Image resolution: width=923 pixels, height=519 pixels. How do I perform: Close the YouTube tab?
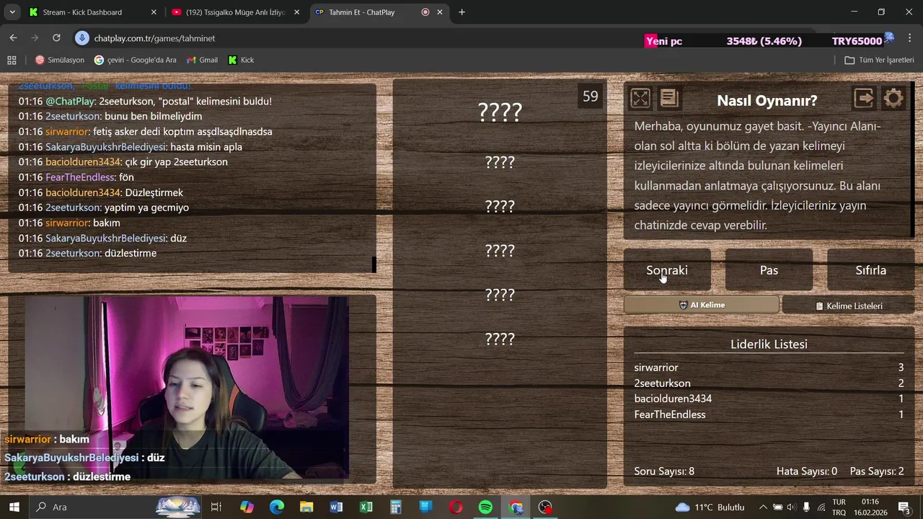pyautogui.click(x=296, y=12)
